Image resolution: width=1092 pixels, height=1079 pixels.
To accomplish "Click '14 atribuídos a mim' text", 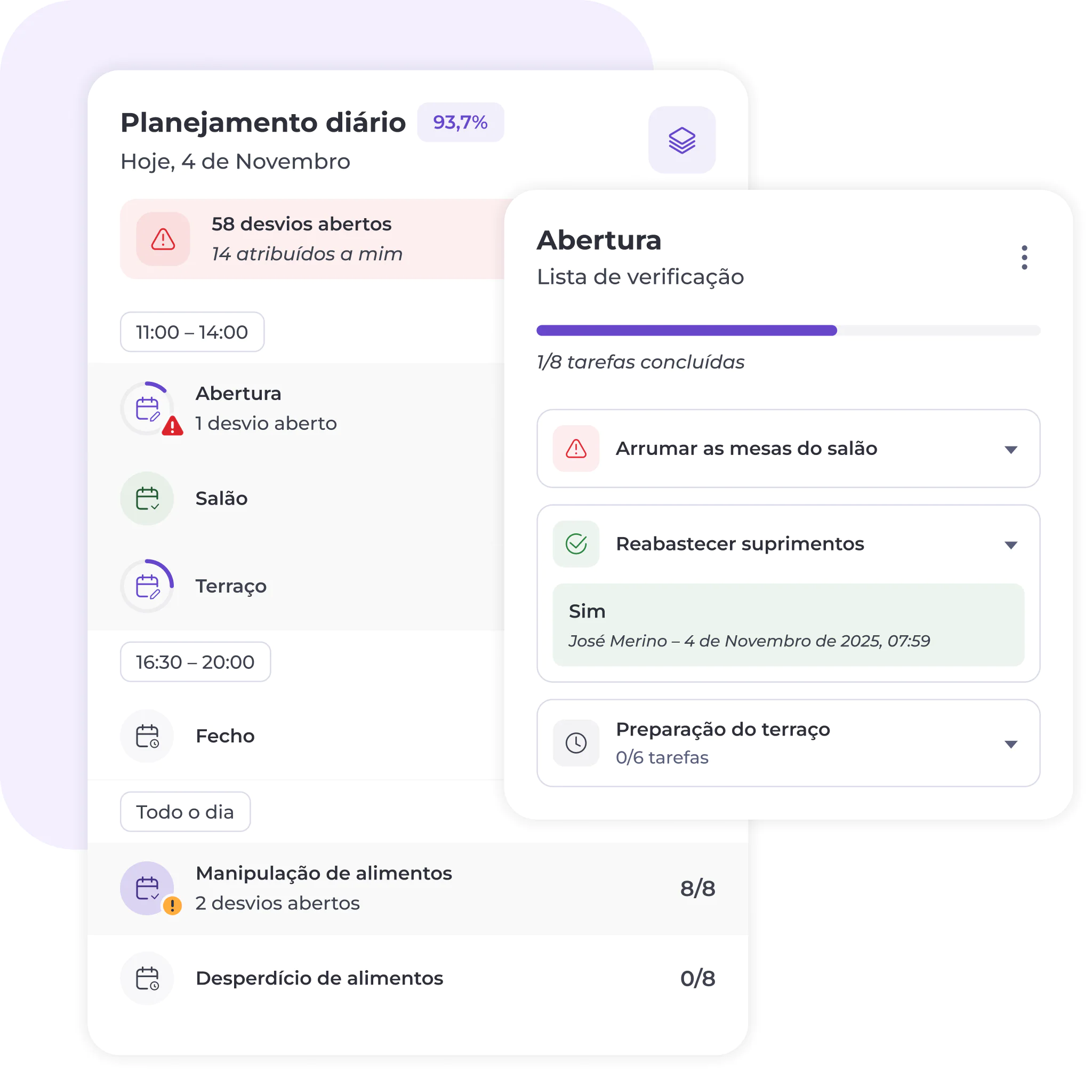I will tap(307, 254).
